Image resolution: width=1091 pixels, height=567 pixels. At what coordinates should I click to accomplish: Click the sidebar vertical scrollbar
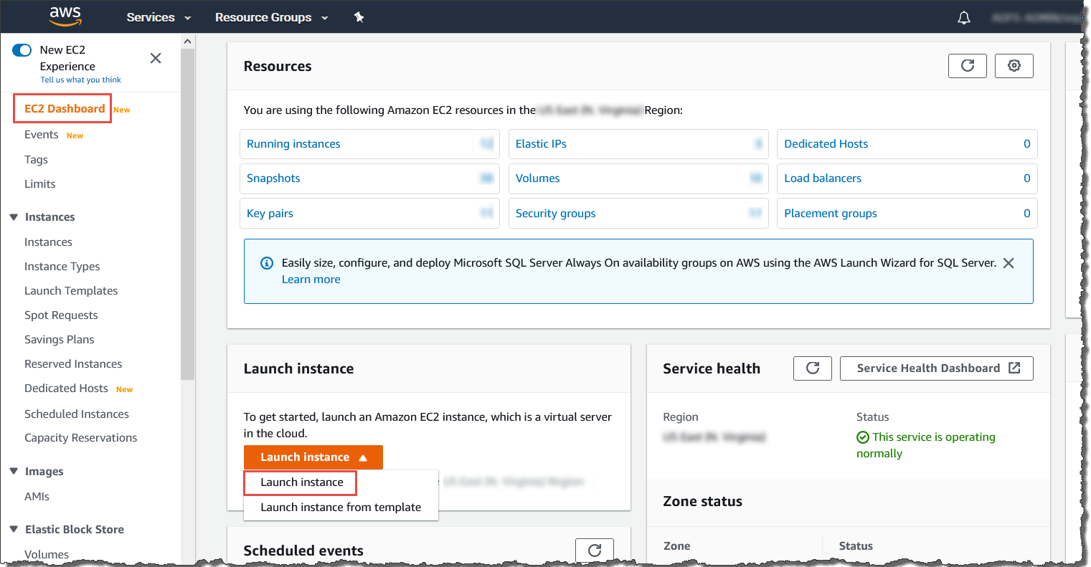(x=188, y=215)
